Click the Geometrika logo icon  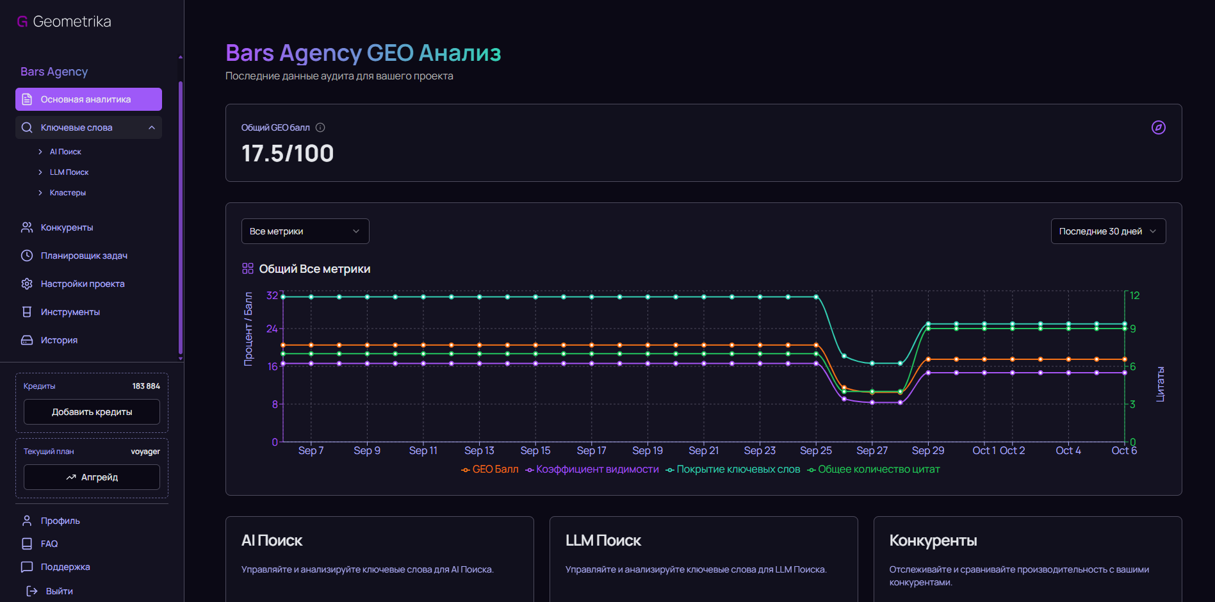point(22,22)
